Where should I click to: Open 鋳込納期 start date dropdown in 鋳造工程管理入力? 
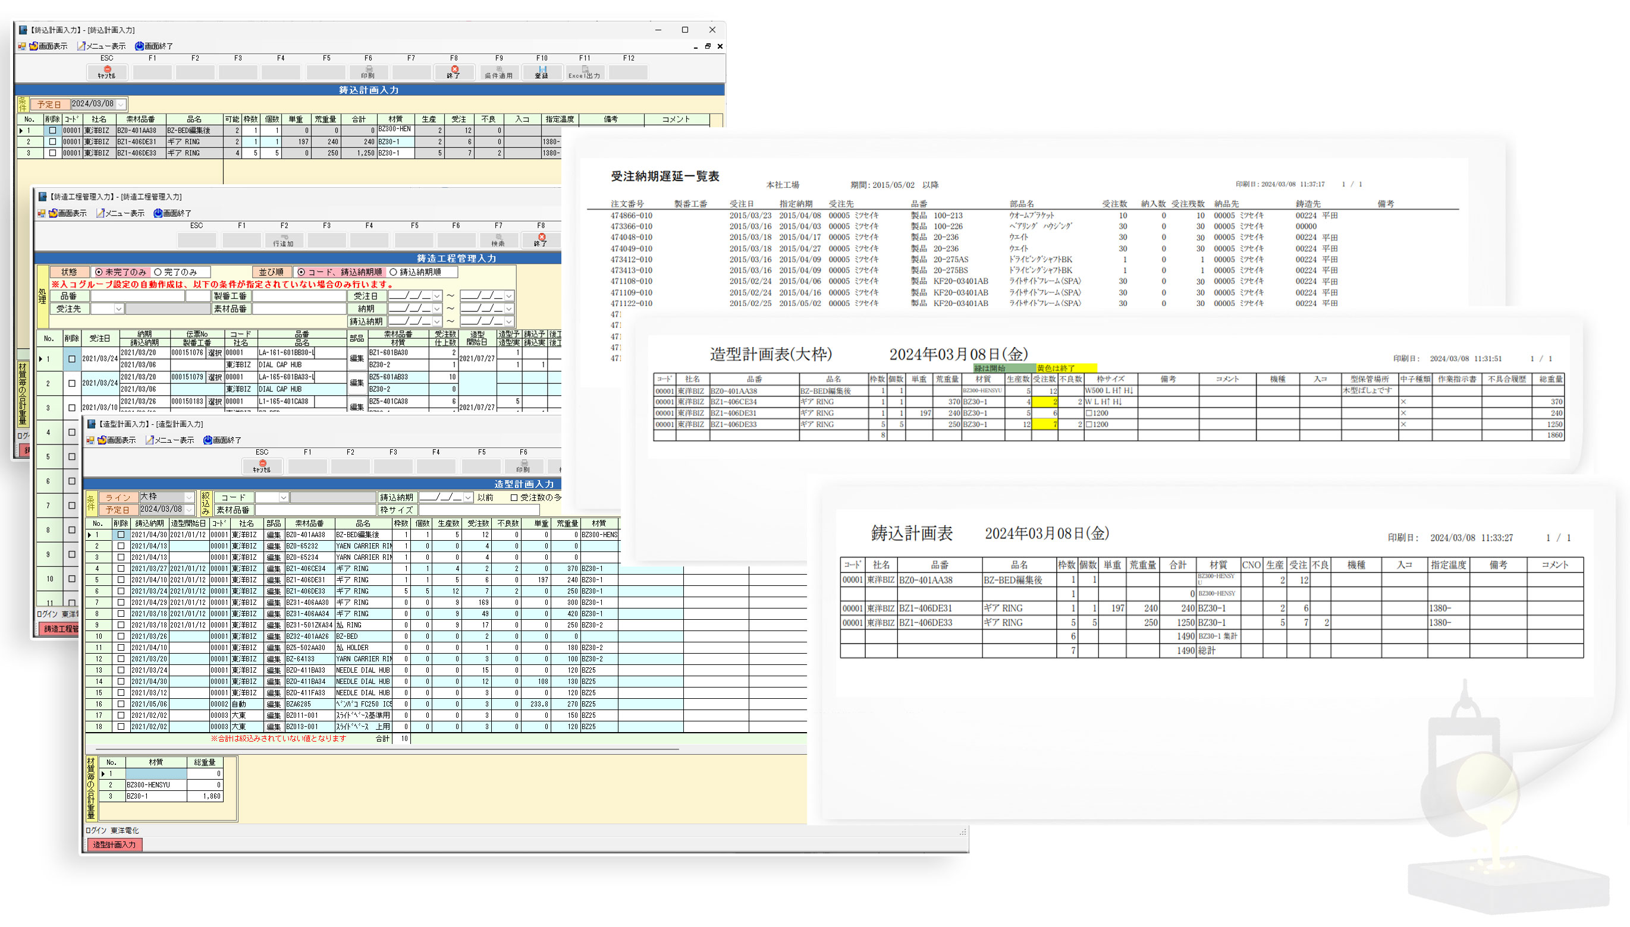tap(437, 321)
